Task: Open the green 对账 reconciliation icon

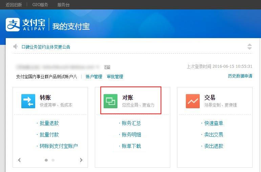Action: [110, 101]
